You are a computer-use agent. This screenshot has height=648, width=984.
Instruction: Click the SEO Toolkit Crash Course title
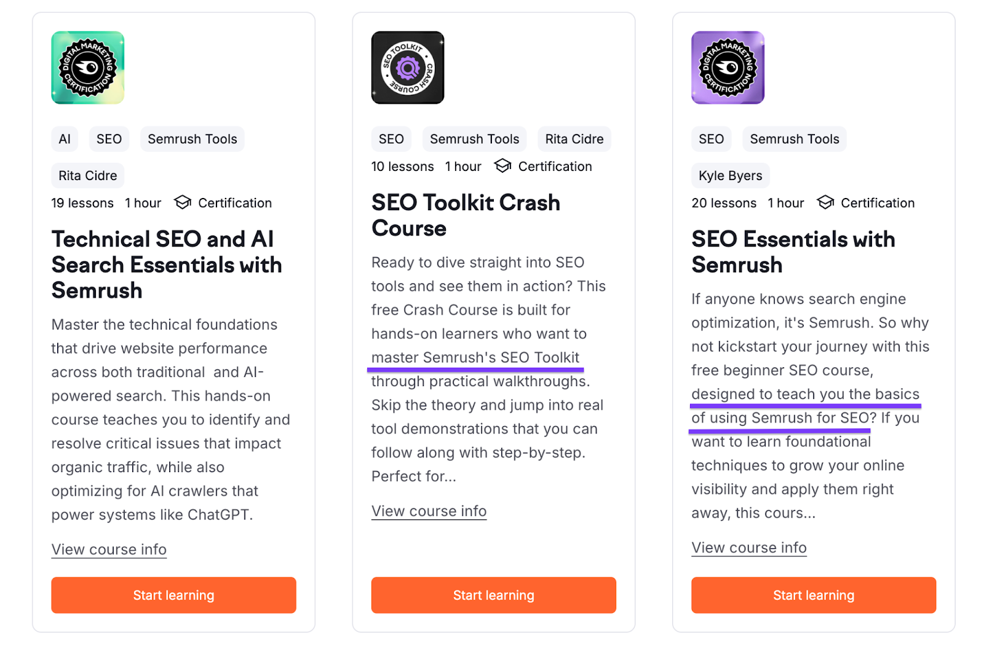click(x=466, y=215)
